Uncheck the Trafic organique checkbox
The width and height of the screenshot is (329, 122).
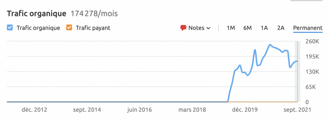click(x=10, y=28)
